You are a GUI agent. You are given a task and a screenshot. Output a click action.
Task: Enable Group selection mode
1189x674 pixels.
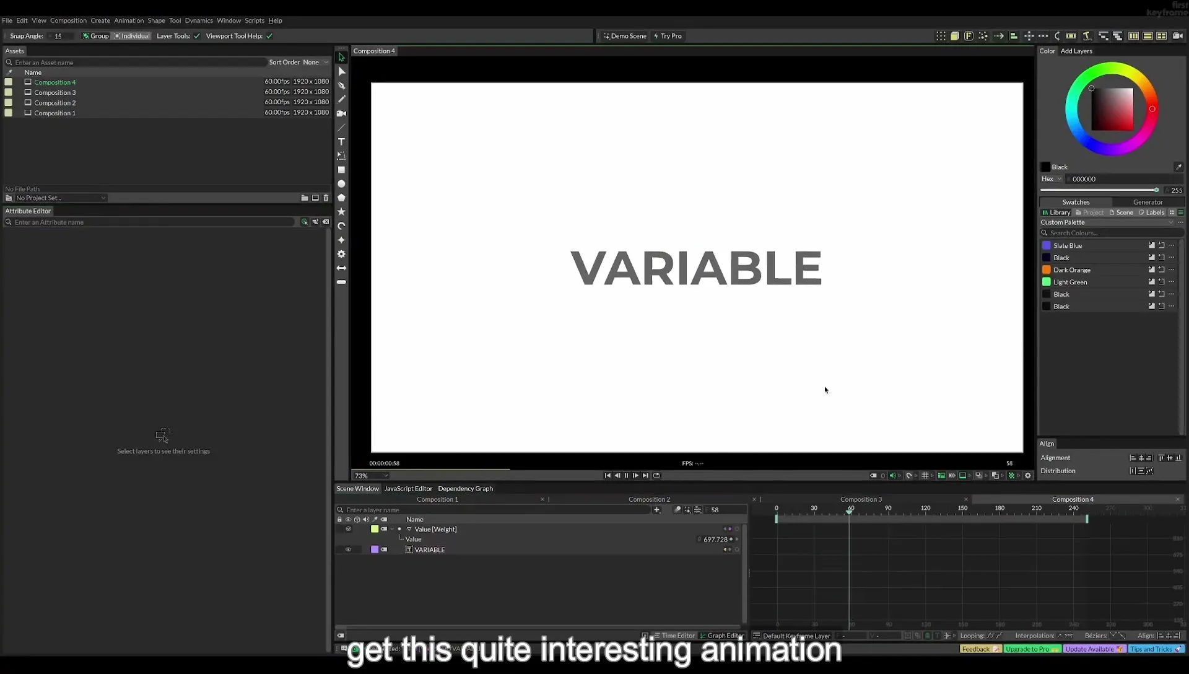(x=95, y=36)
